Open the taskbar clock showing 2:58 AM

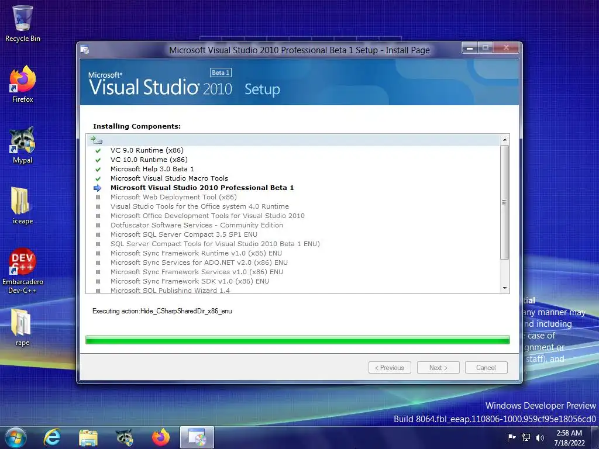569,438
